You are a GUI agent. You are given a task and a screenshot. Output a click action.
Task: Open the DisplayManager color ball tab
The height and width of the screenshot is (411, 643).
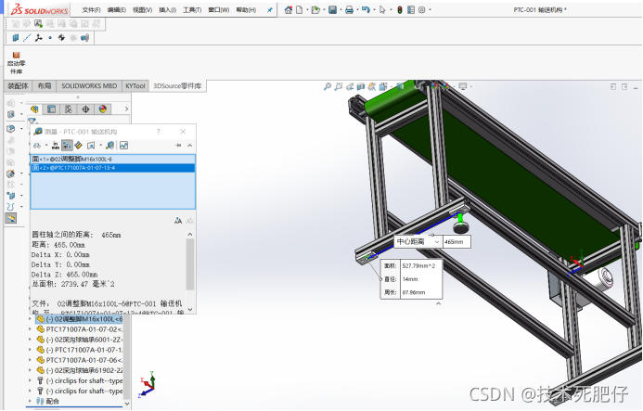coord(103,109)
